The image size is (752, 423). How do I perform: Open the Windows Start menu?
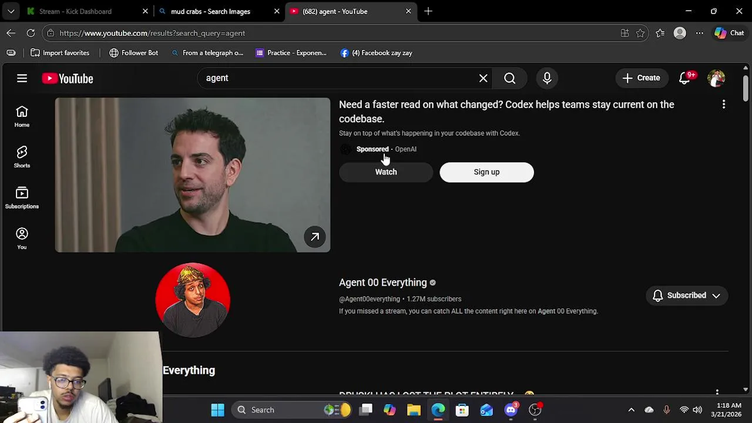click(217, 409)
